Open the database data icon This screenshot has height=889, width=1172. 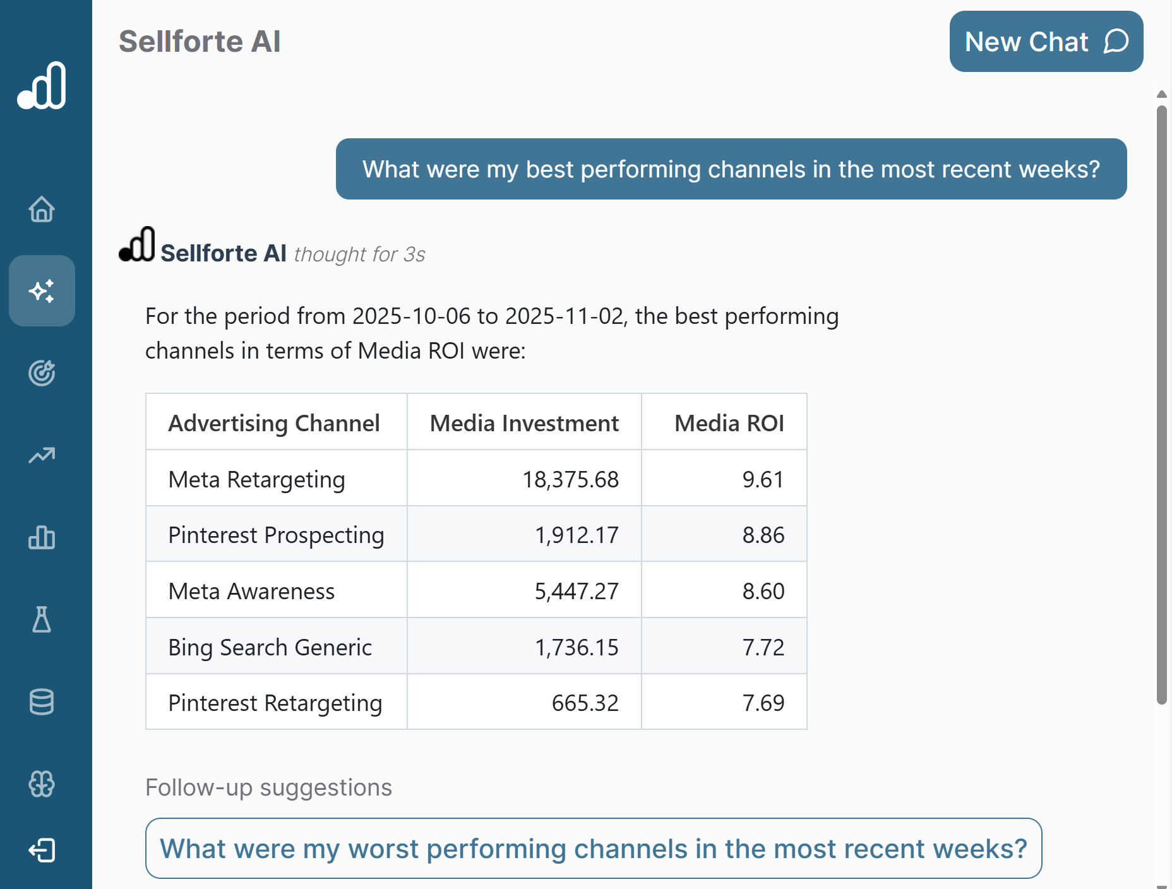click(x=42, y=703)
